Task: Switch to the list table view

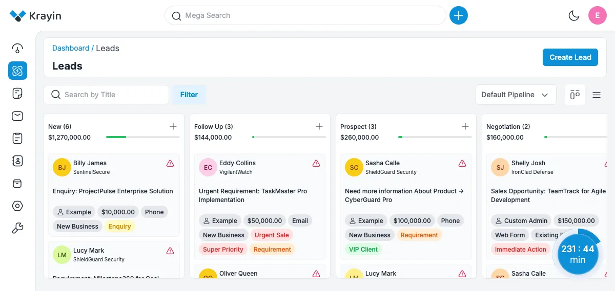Action: point(597,95)
